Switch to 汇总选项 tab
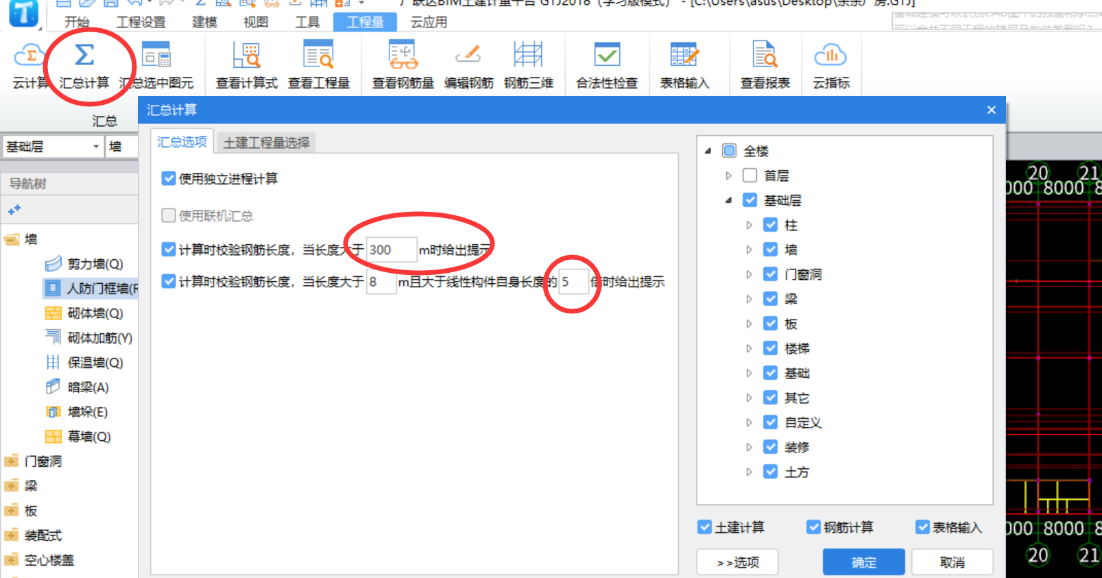Viewport: 1102px width, 578px height. pos(182,141)
